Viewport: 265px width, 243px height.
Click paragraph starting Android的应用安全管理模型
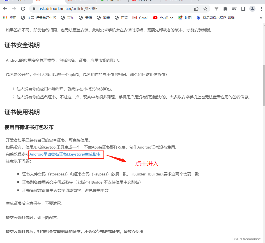[x=63, y=60]
